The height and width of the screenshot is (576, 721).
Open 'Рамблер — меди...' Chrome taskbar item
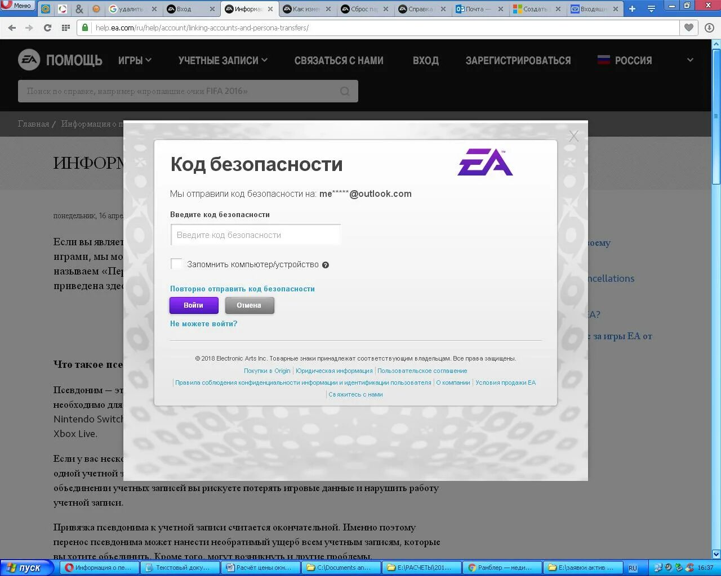click(x=502, y=568)
